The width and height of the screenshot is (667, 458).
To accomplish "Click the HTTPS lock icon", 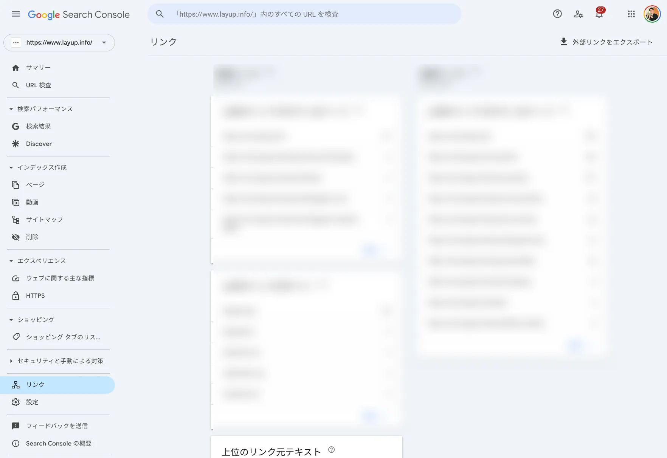I will [16, 296].
